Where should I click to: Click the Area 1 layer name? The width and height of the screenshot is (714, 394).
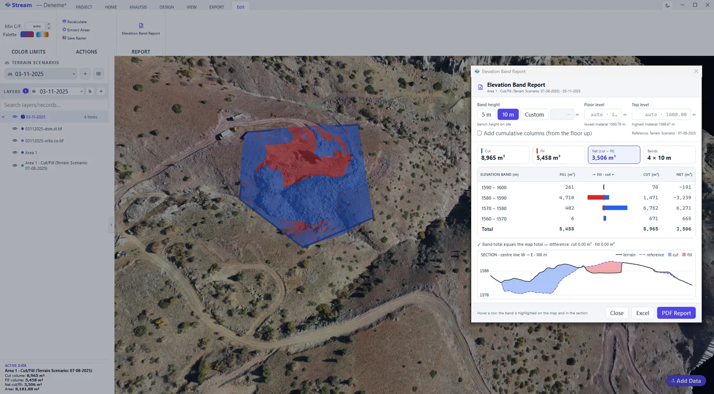[31, 152]
